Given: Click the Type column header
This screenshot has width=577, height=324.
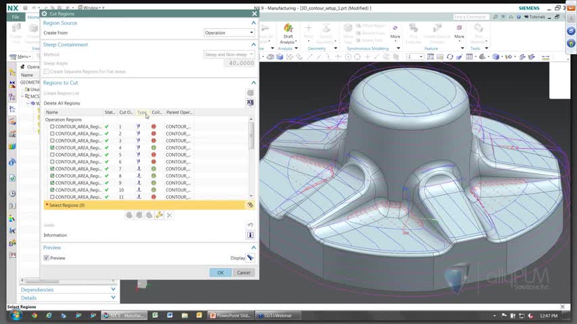Looking at the screenshot, I should click(142, 112).
